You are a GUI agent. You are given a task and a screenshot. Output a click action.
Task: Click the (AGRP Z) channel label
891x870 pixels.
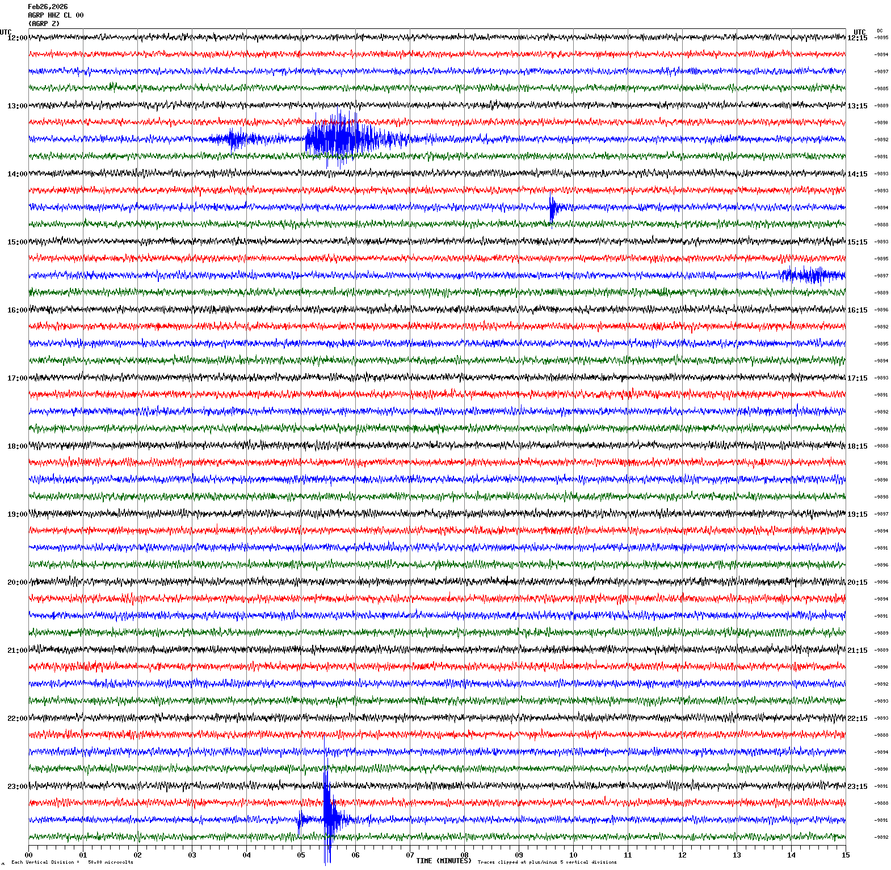tap(44, 24)
